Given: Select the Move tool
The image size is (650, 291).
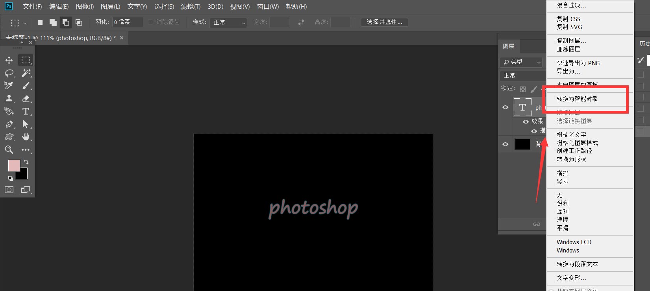Looking at the screenshot, I should [x=9, y=60].
